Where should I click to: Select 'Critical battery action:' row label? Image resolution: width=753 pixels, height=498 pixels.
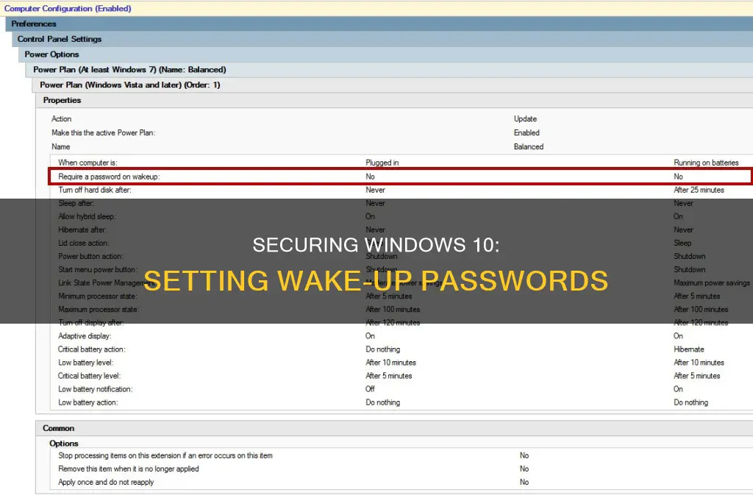click(92, 349)
